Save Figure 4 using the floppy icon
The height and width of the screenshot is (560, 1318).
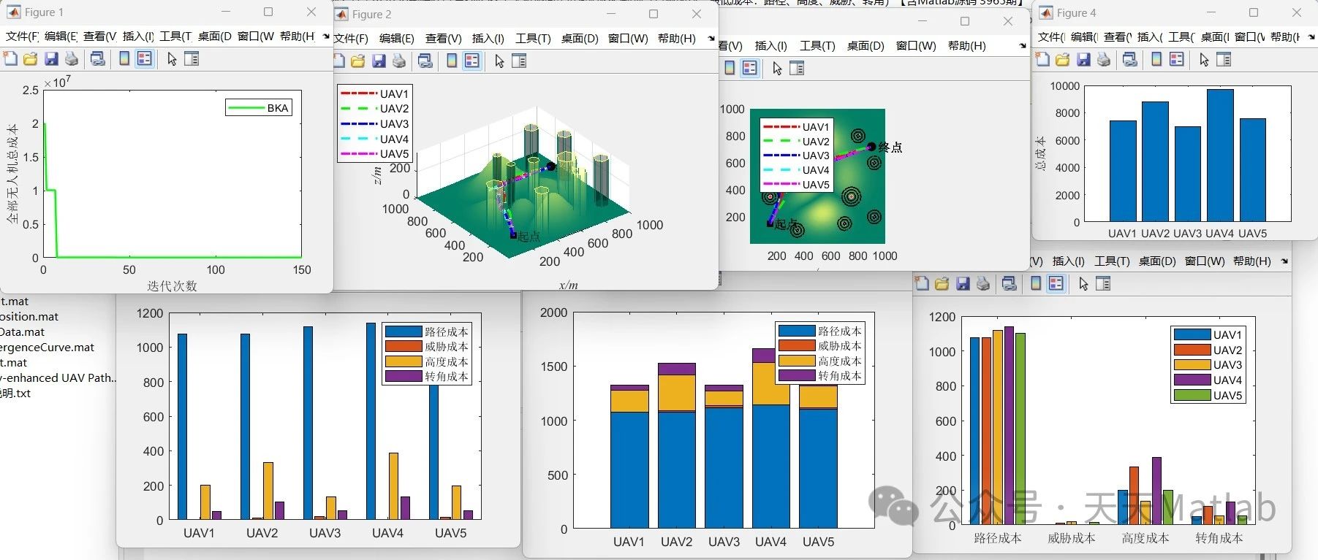tap(1083, 59)
